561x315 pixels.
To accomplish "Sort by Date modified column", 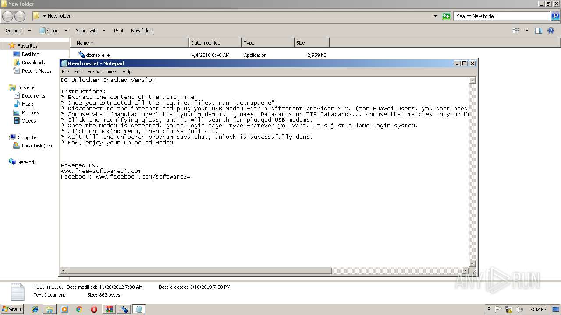I will coord(215,43).
